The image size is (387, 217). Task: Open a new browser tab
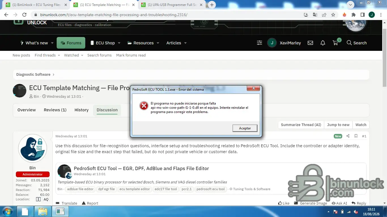[212, 5]
